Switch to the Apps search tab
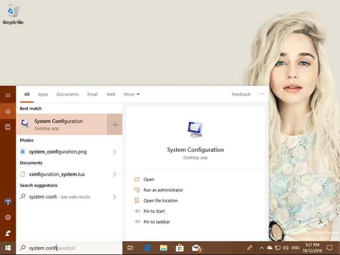Image resolution: width=340 pixels, height=255 pixels. click(43, 94)
